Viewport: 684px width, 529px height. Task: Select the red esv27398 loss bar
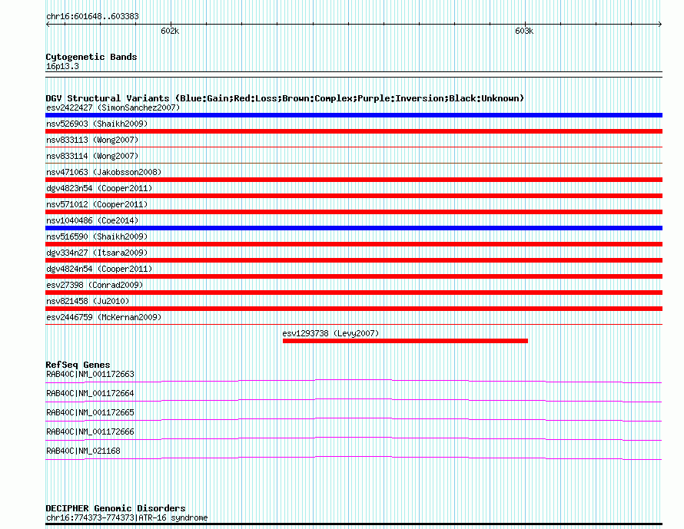point(354,293)
